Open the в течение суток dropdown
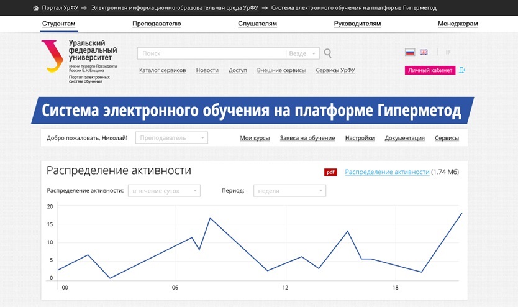Image resolution: width=518 pixels, height=307 pixels. click(x=164, y=191)
